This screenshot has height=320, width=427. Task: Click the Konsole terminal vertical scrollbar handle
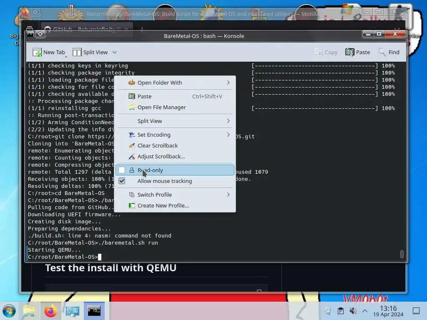(x=402, y=254)
